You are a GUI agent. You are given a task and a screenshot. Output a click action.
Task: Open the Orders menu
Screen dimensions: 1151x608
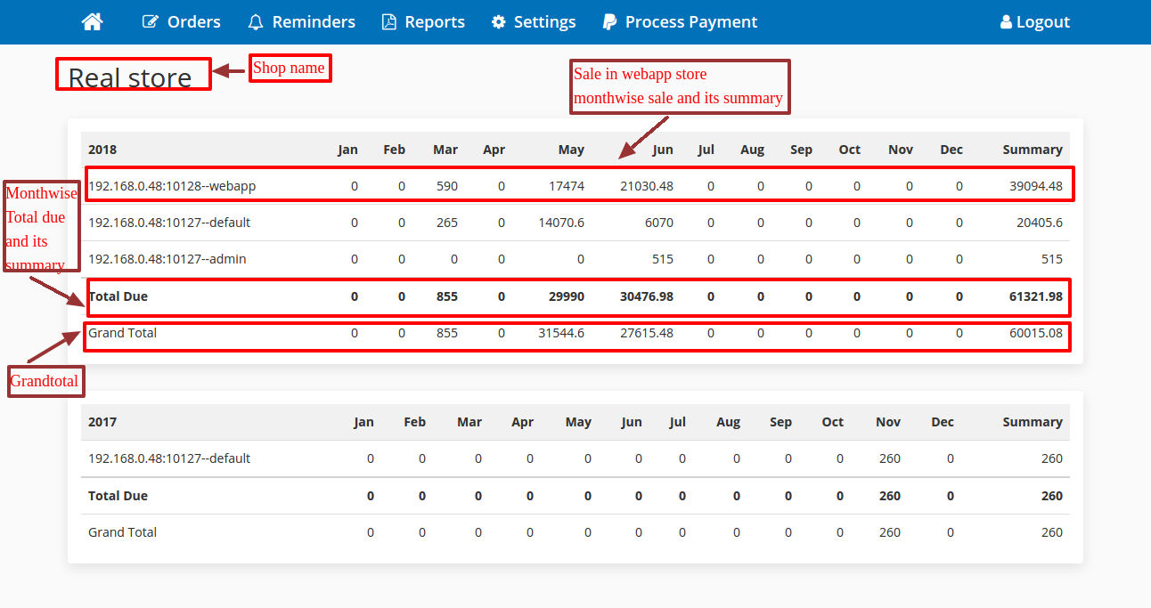tap(193, 22)
